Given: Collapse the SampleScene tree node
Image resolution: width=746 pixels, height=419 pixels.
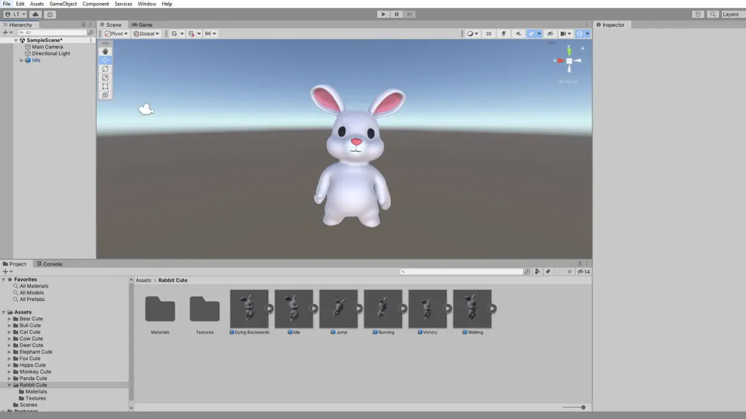Looking at the screenshot, I should [17, 40].
